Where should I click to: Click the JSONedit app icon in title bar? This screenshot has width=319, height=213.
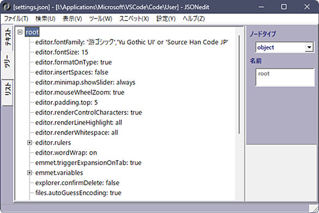click(x=7, y=7)
